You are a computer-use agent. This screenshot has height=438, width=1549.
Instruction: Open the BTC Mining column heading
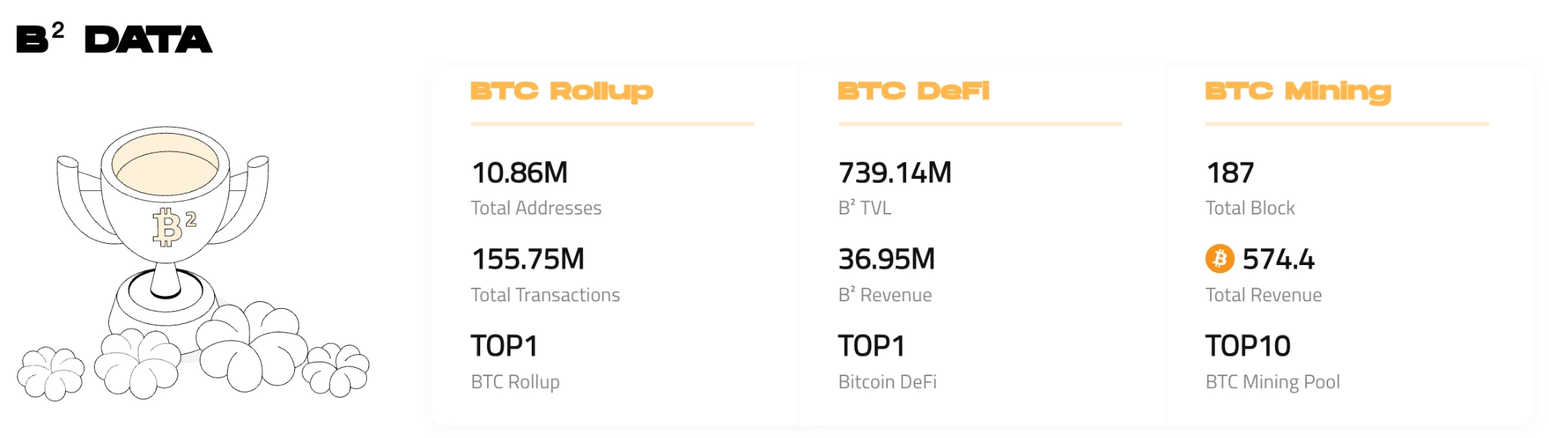click(x=1298, y=91)
